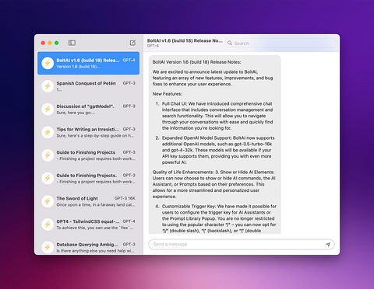Select the Spanish Conquest of Petén chat
Screen dimensions: 374x289
(89, 86)
